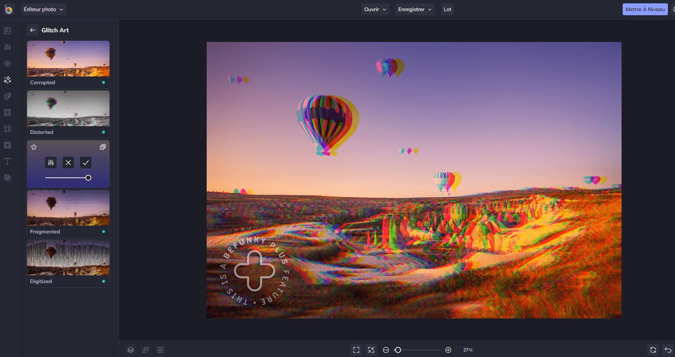
Task: Zoom in with the plus icon
Action: coord(448,350)
